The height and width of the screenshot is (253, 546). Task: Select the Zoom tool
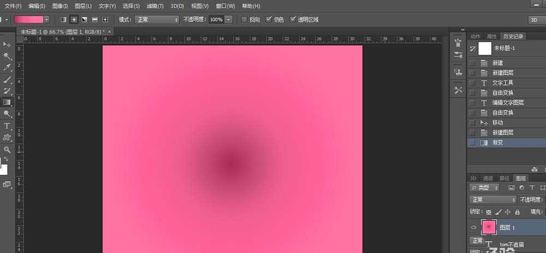(x=7, y=149)
